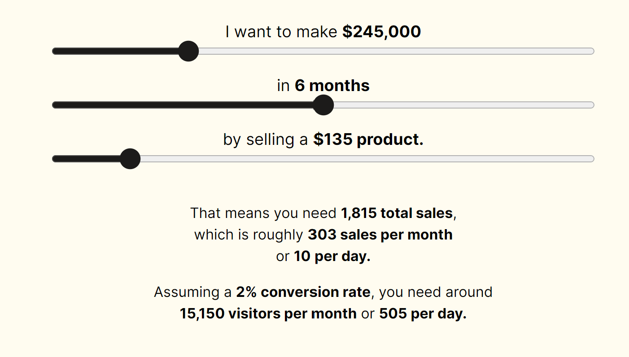The height and width of the screenshot is (357, 629).
Task: Click filled portion of the months slider
Action: pyautogui.click(x=183, y=105)
